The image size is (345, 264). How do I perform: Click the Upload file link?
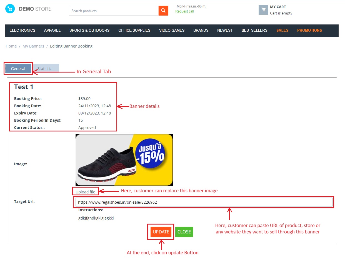[x=85, y=192]
